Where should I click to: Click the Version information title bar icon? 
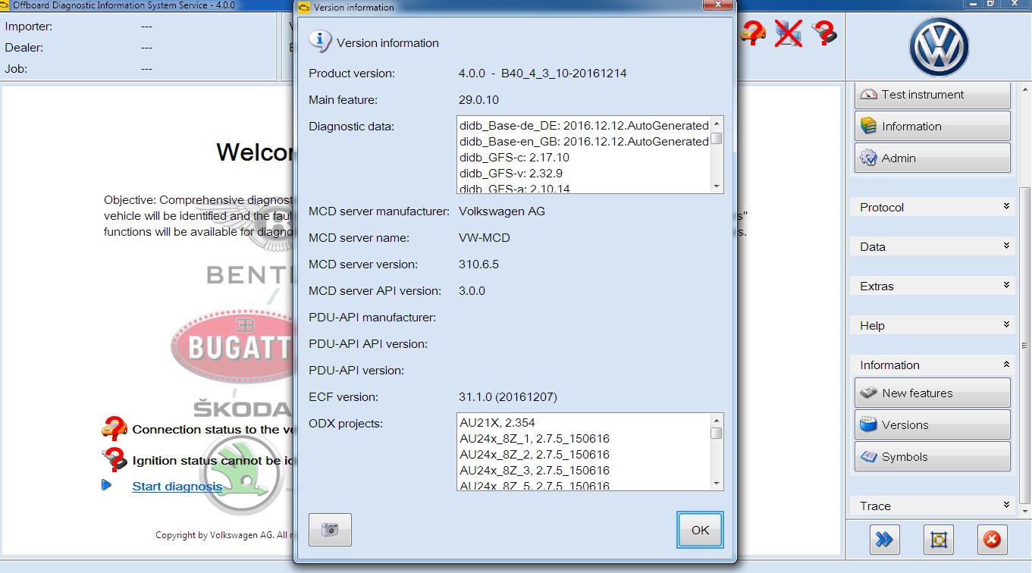(x=304, y=8)
